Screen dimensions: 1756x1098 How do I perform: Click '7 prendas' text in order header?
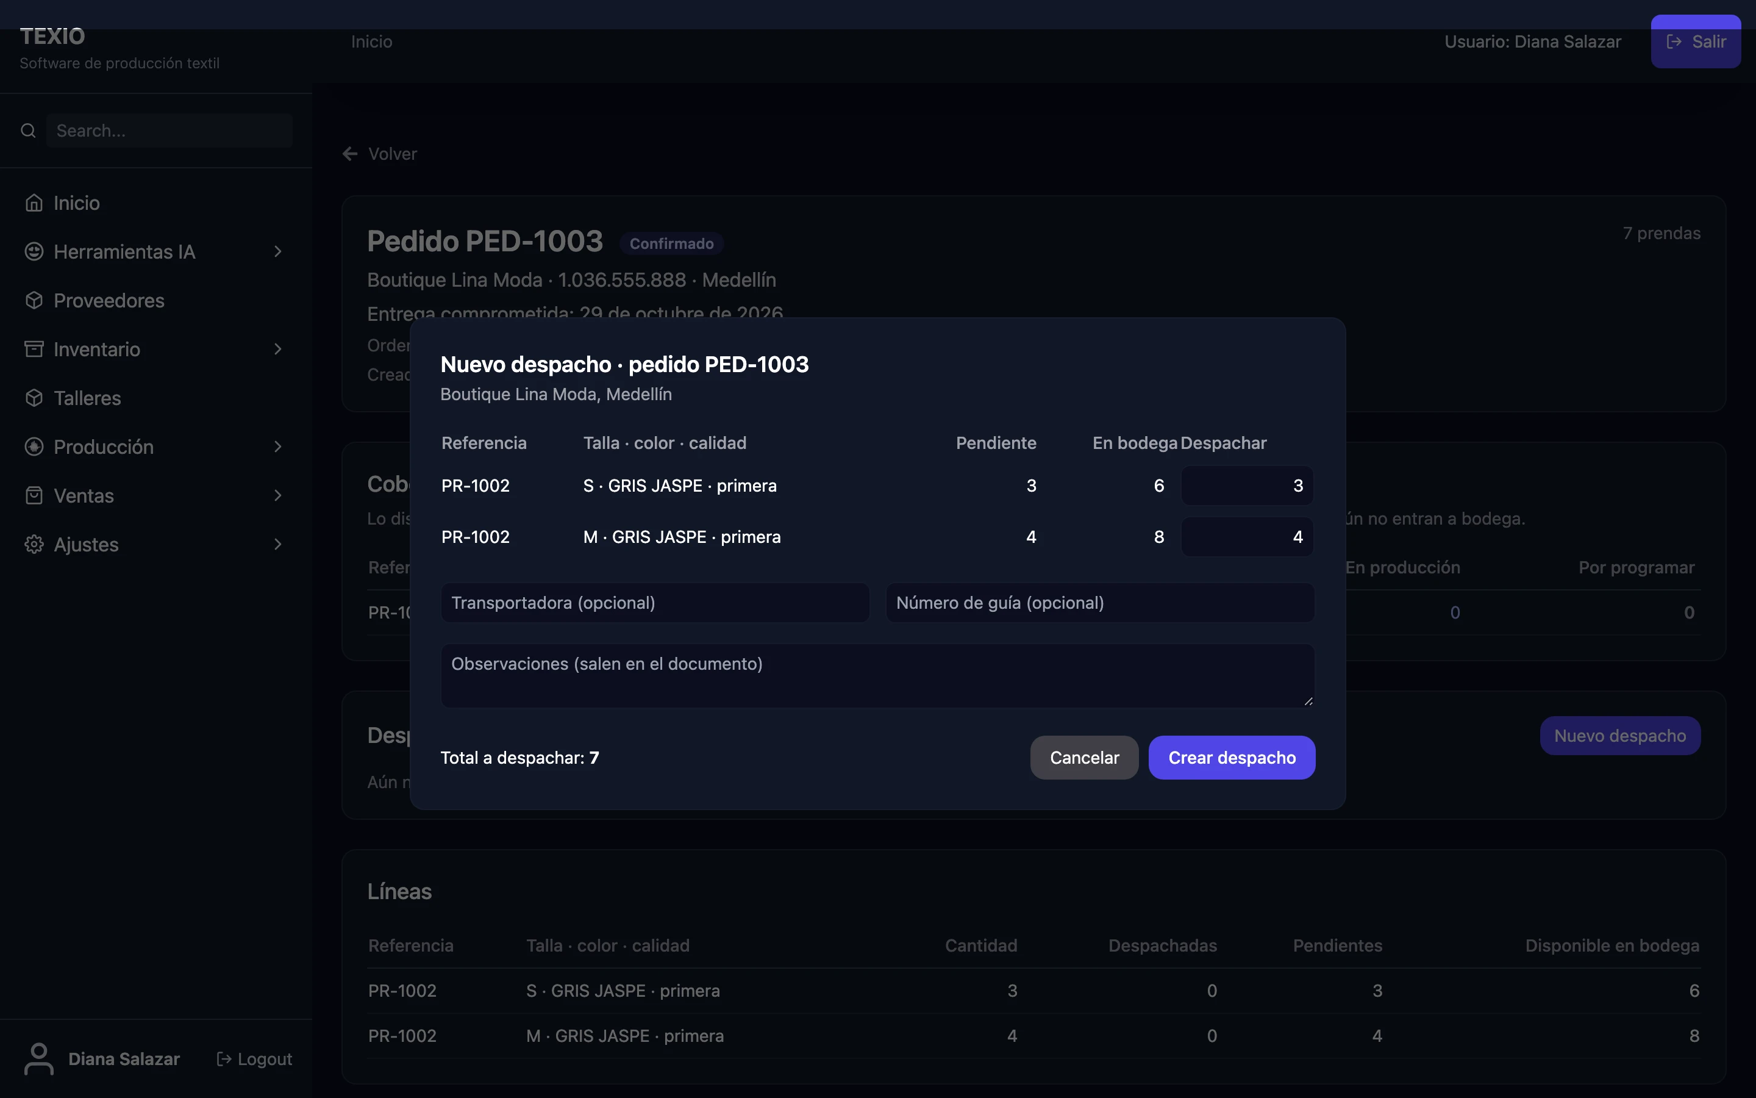click(1661, 233)
